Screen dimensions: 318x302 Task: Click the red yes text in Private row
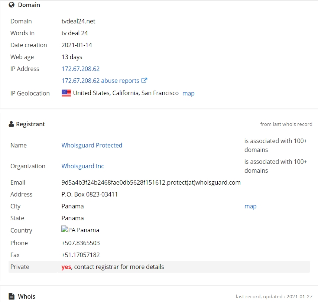pos(66,267)
